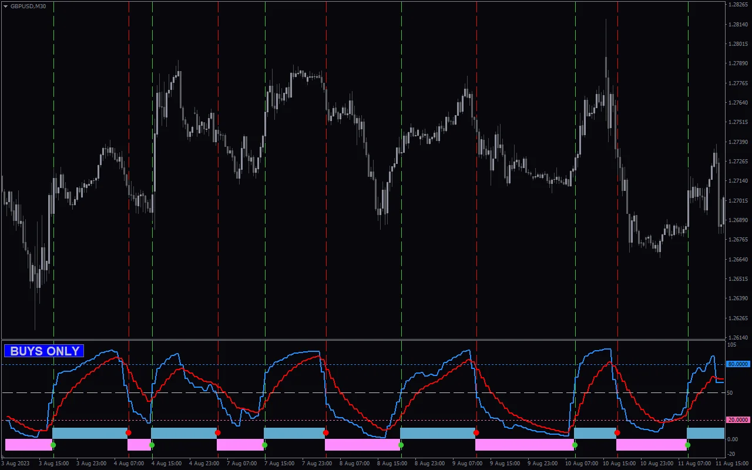
Task: Click the first red sell-signal dot
Action: coord(129,433)
